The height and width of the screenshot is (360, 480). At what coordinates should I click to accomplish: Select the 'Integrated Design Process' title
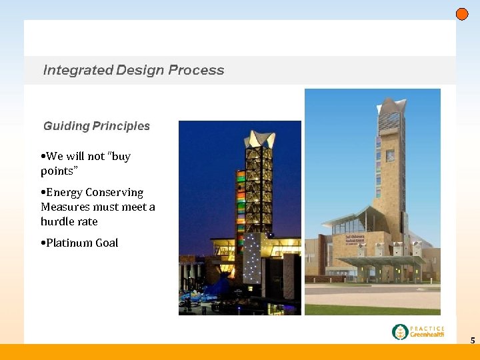[134, 70]
